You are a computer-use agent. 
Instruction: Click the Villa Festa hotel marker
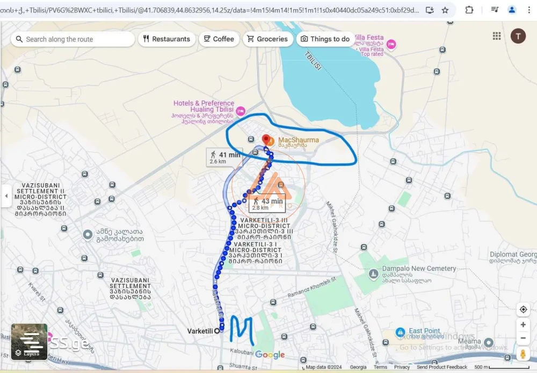(391, 44)
